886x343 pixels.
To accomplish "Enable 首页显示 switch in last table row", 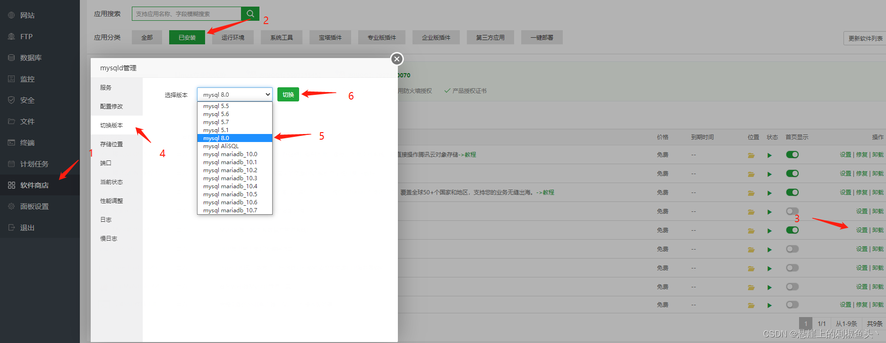I will tap(792, 304).
